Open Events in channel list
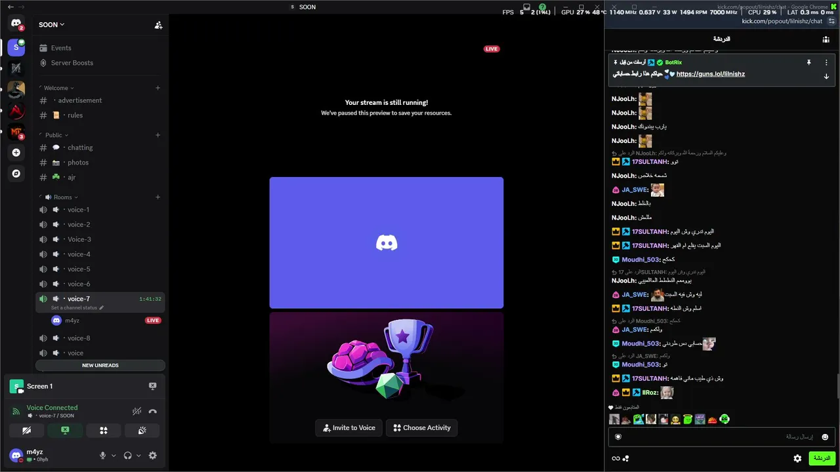840x472 pixels. click(x=100, y=48)
